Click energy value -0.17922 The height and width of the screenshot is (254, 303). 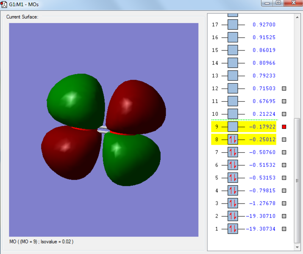point(262,127)
